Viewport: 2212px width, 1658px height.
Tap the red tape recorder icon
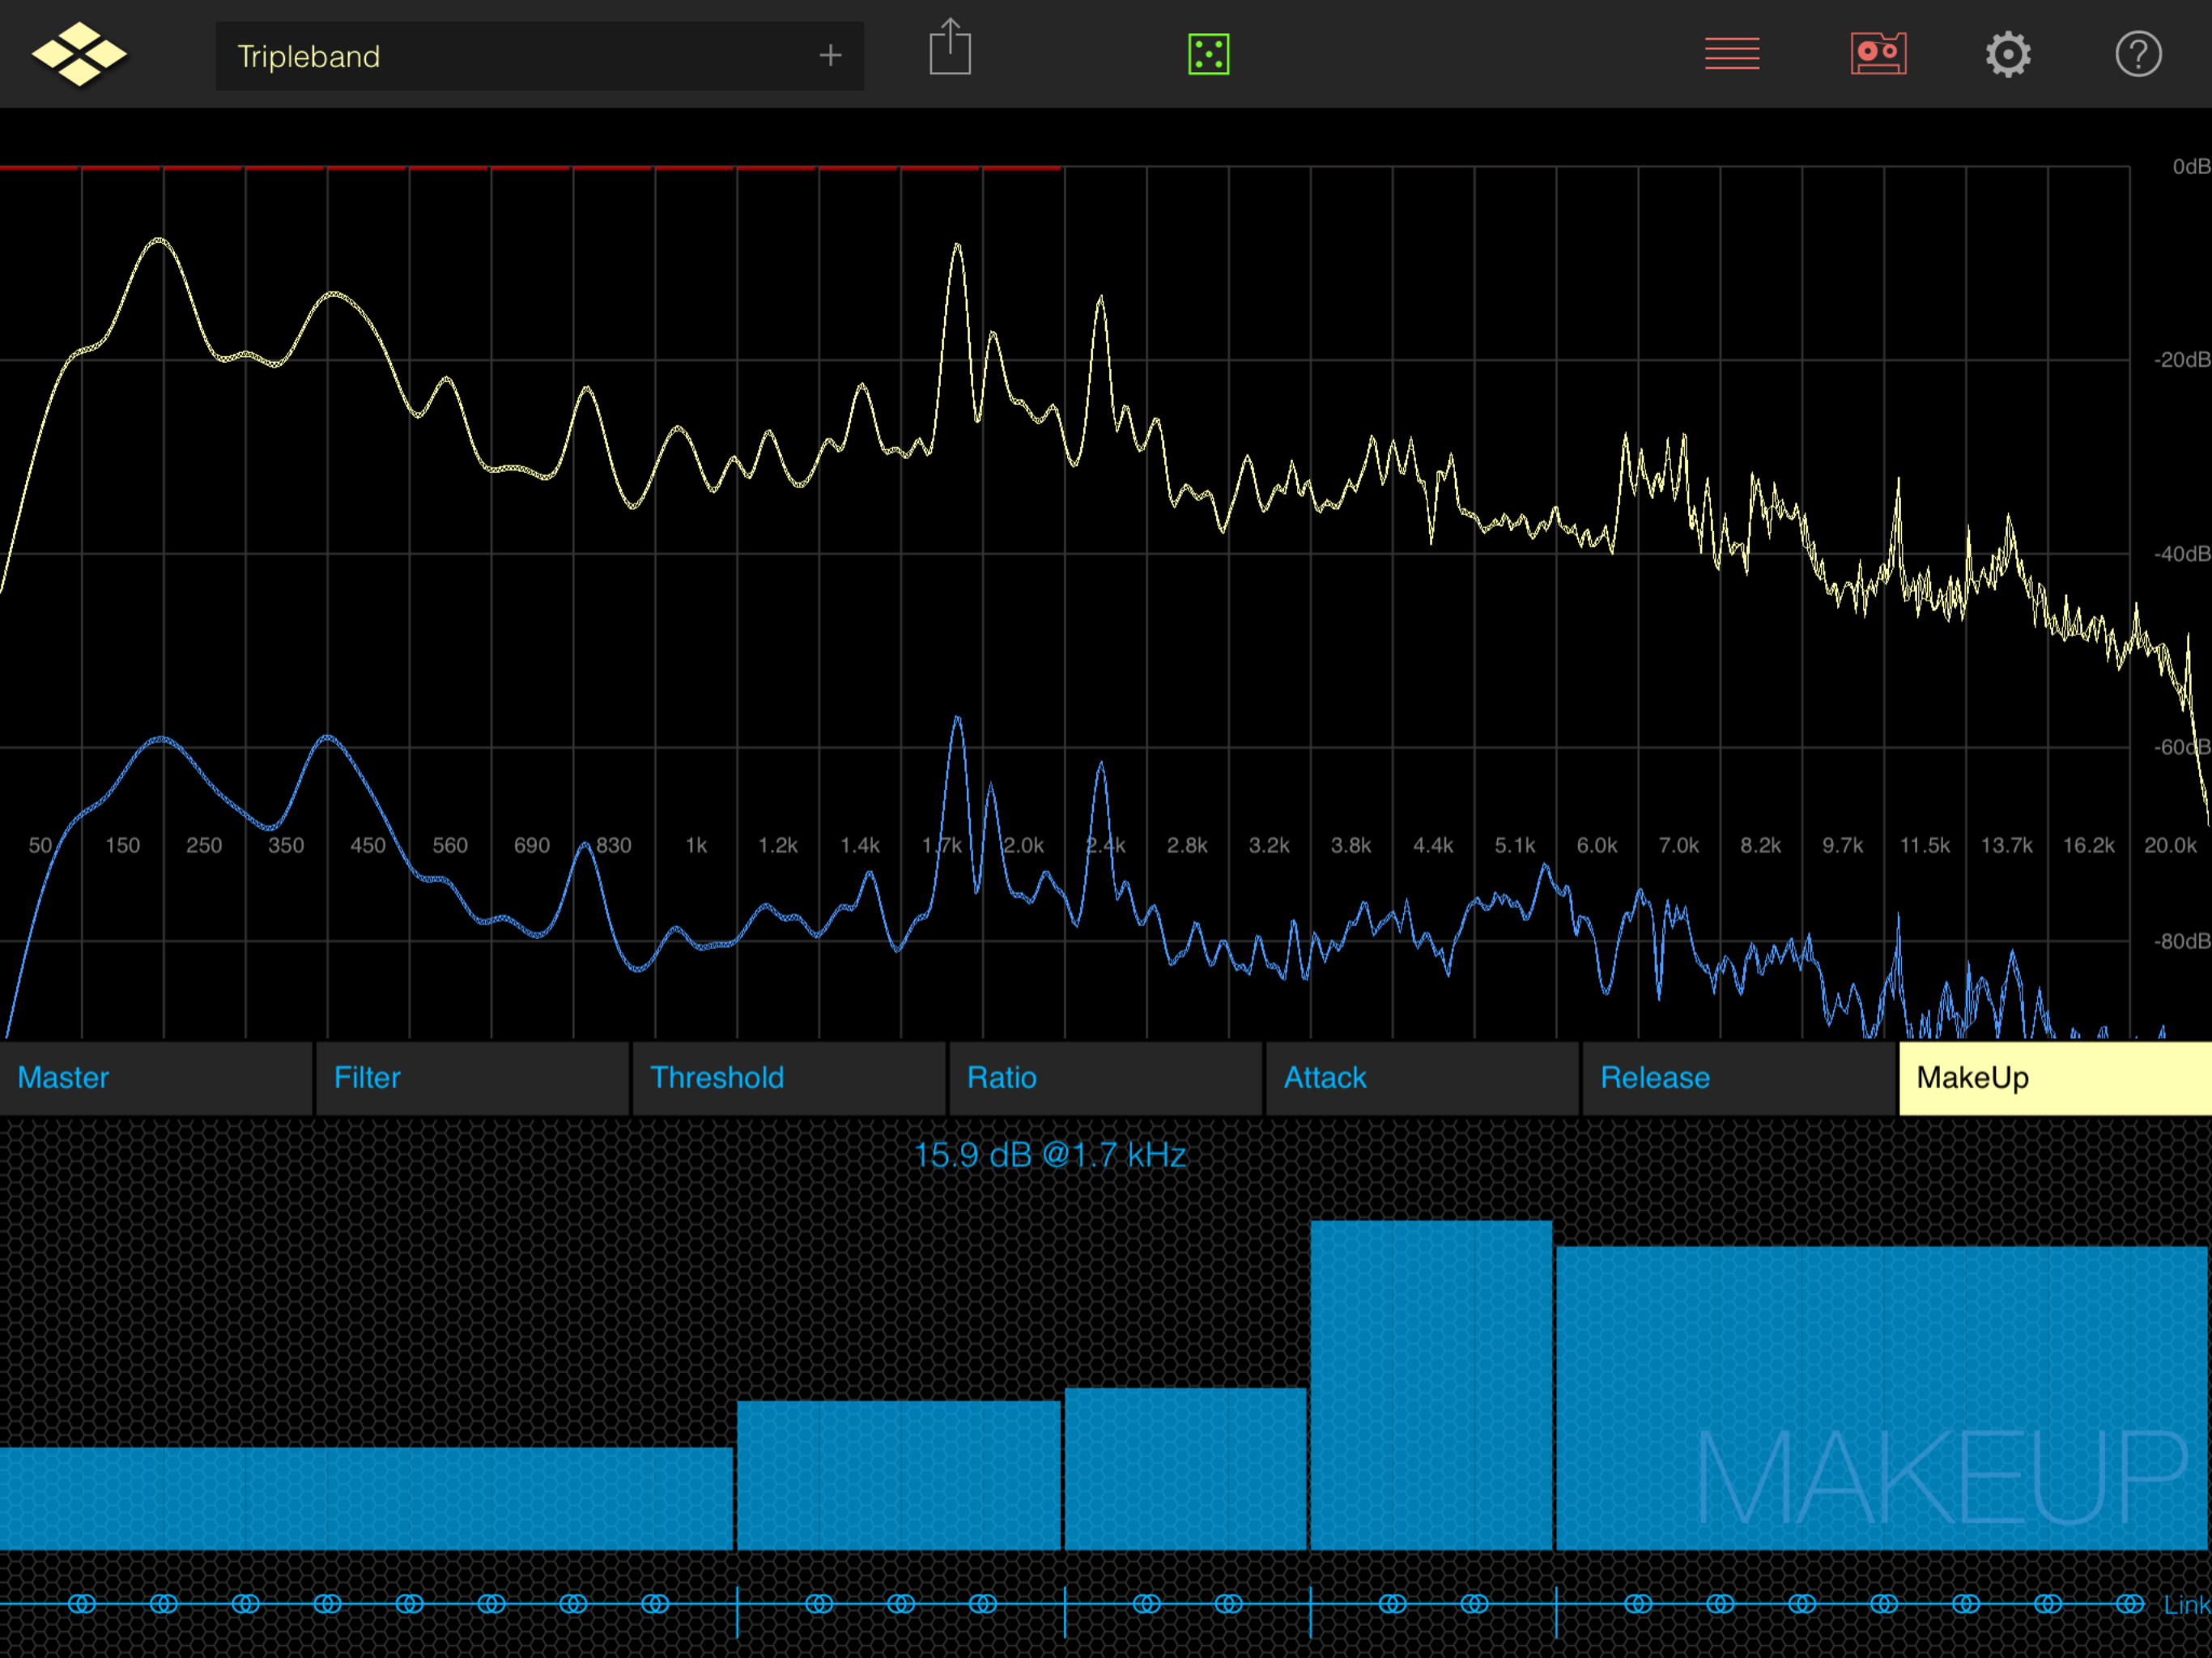(1878, 54)
